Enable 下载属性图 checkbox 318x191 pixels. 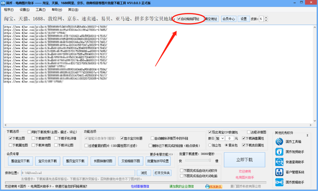(10, 145)
